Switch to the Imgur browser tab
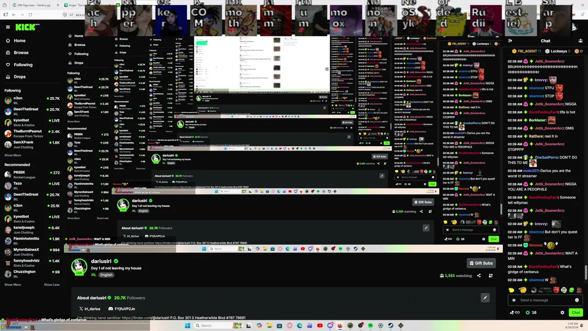The height and width of the screenshot is (331, 588). 74,5
